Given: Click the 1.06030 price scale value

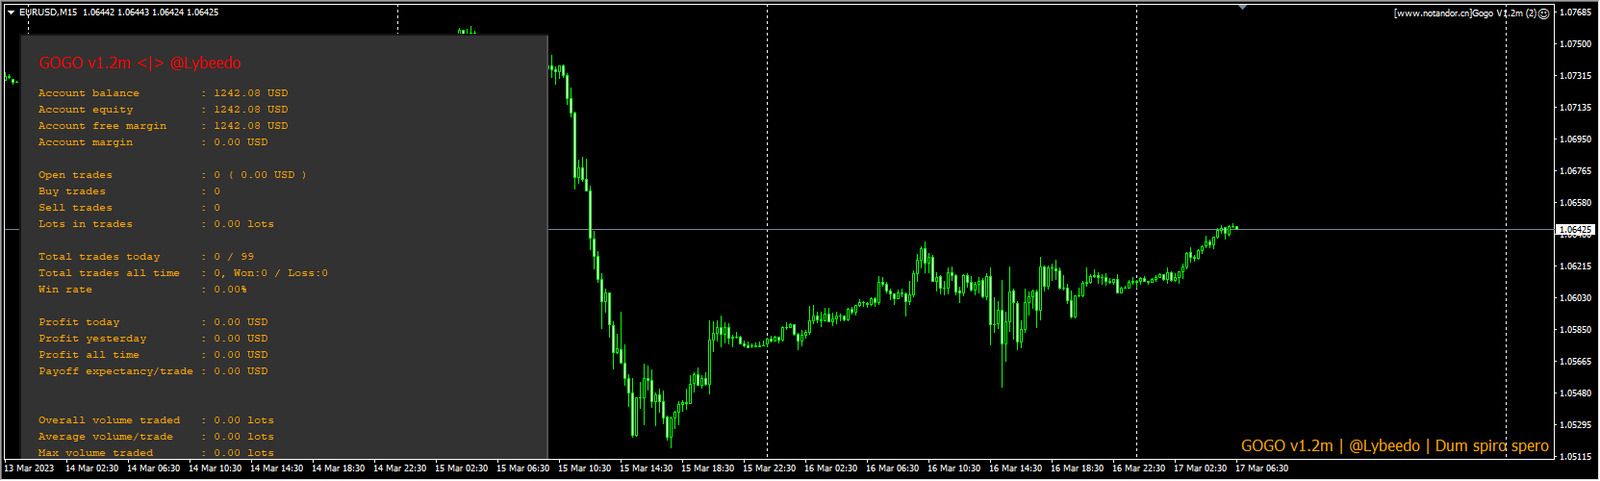Looking at the screenshot, I should [1575, 298].
